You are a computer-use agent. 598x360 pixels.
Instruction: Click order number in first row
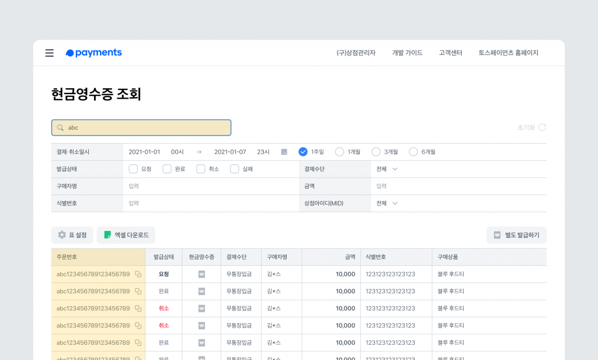coord(93,275)
